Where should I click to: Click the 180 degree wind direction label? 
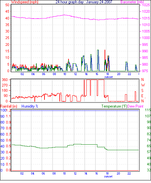tap(5, 90)
